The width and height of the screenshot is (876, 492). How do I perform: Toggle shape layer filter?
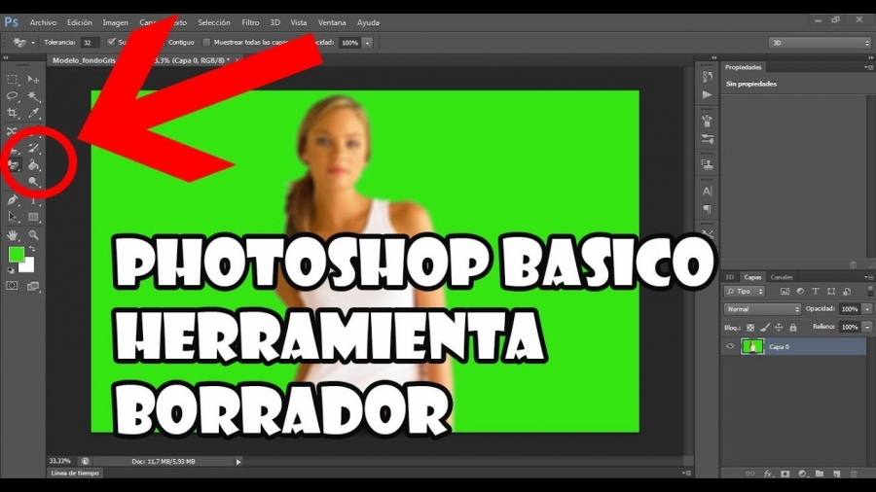pyautogui.click(x=831, y=291)
